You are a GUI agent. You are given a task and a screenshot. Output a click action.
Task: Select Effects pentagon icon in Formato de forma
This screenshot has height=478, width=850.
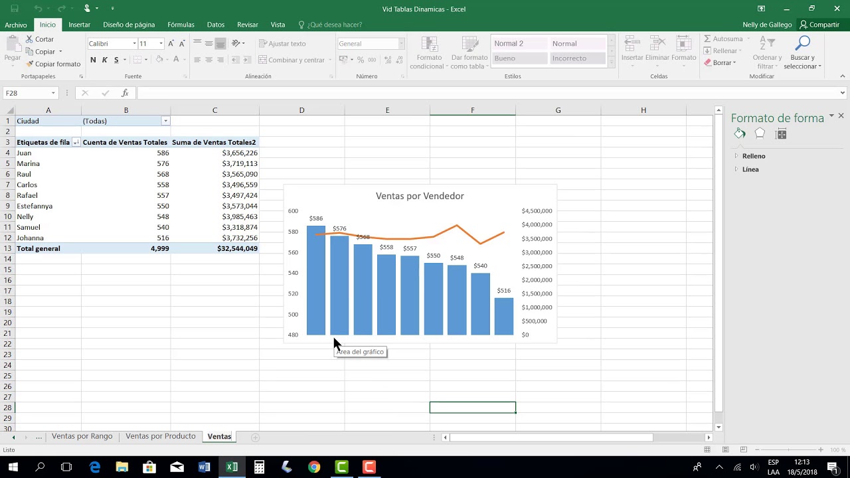(x=760, y=134)
